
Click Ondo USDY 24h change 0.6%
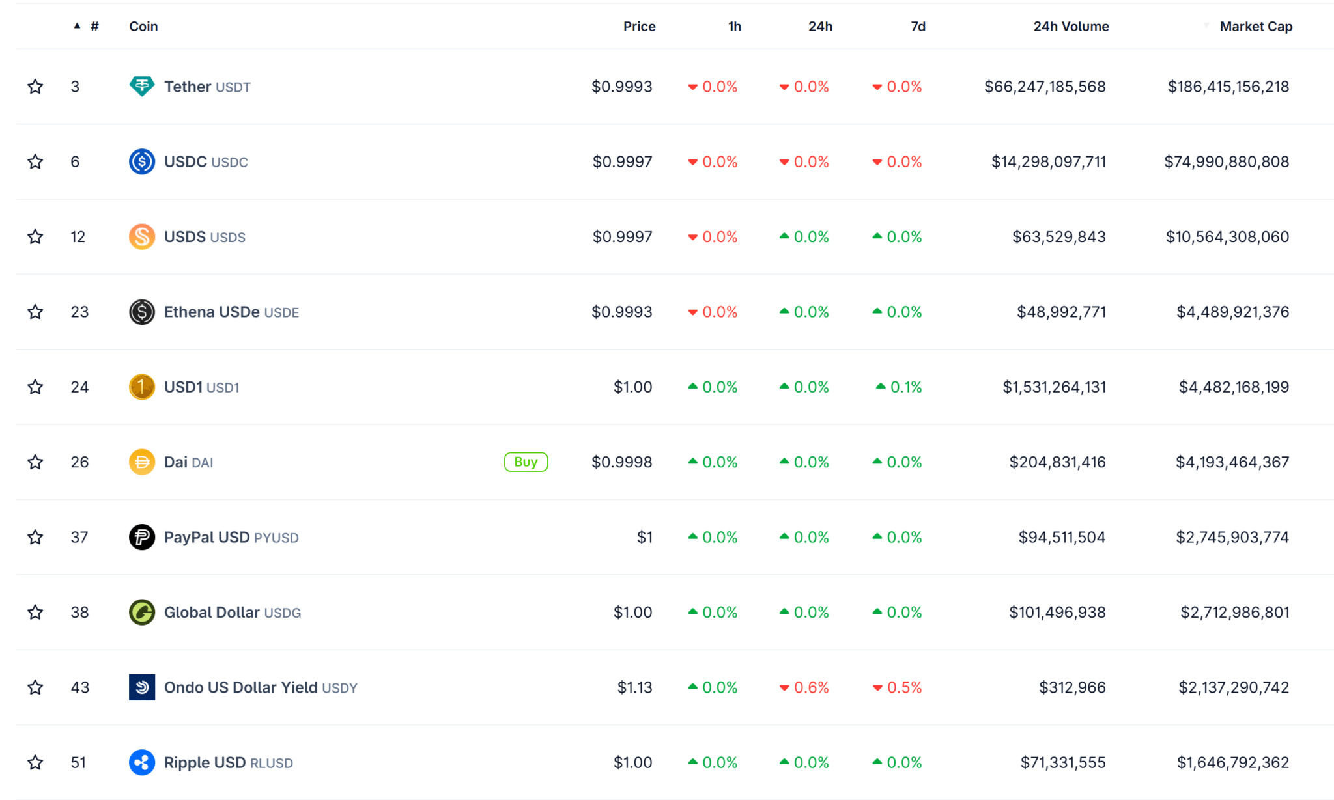(804, 687)
